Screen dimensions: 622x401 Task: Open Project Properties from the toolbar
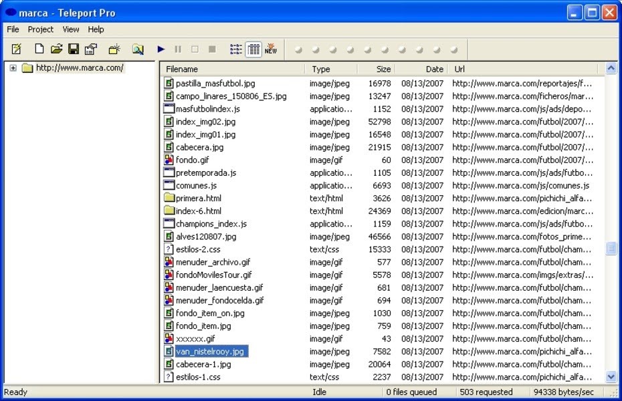click(91, 49)
